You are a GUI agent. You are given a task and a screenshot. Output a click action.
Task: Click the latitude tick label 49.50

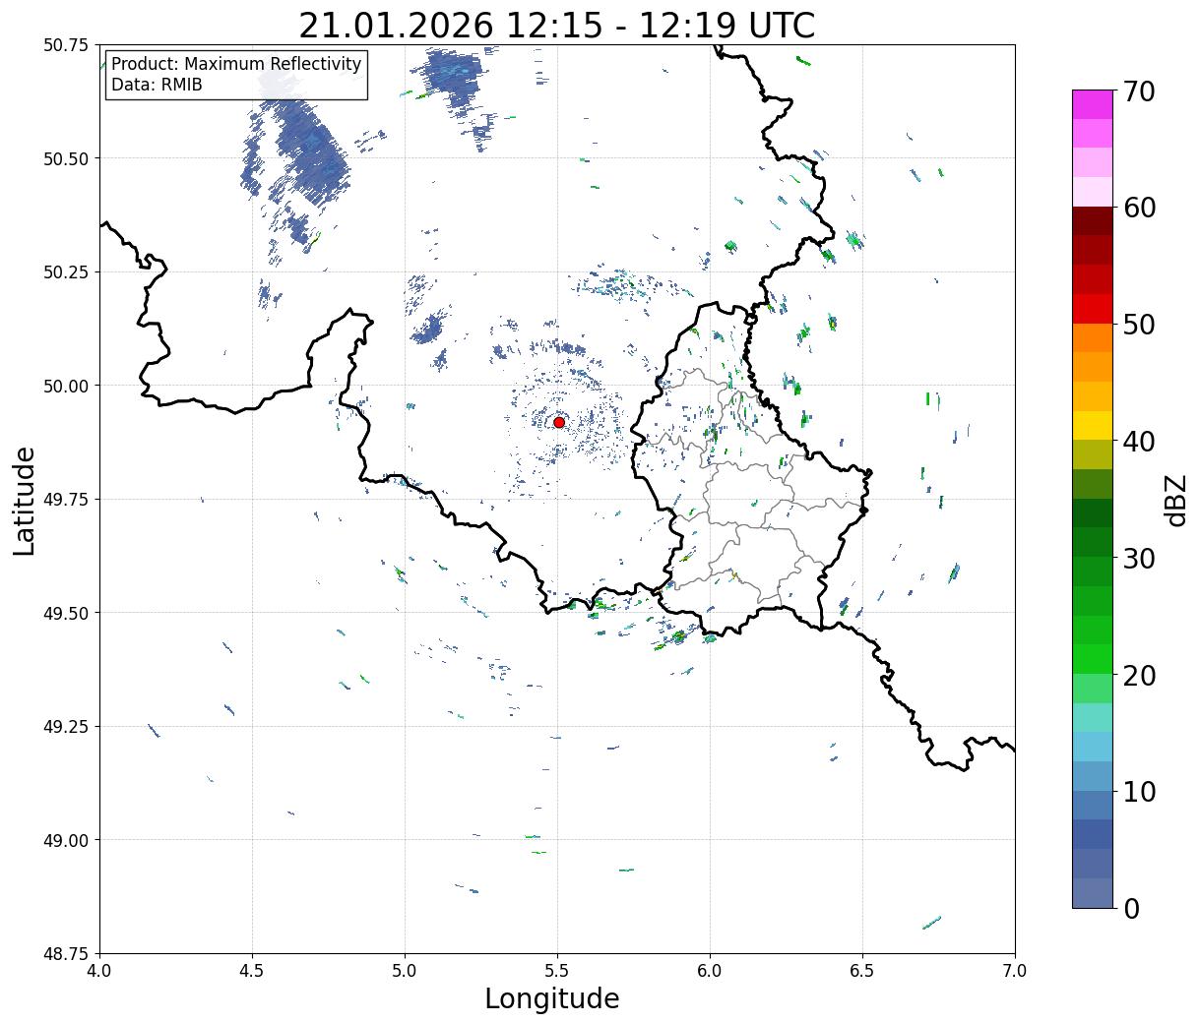tap(65, 613)
